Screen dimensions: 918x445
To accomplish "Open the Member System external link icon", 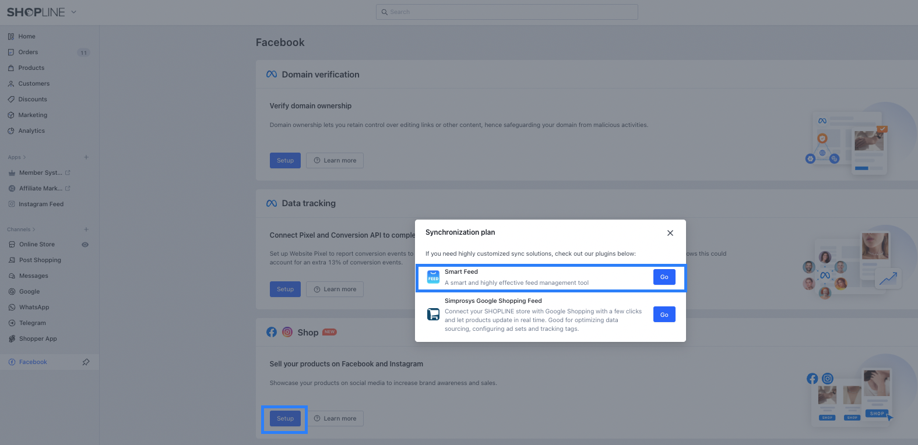I will tap(68, 173).
